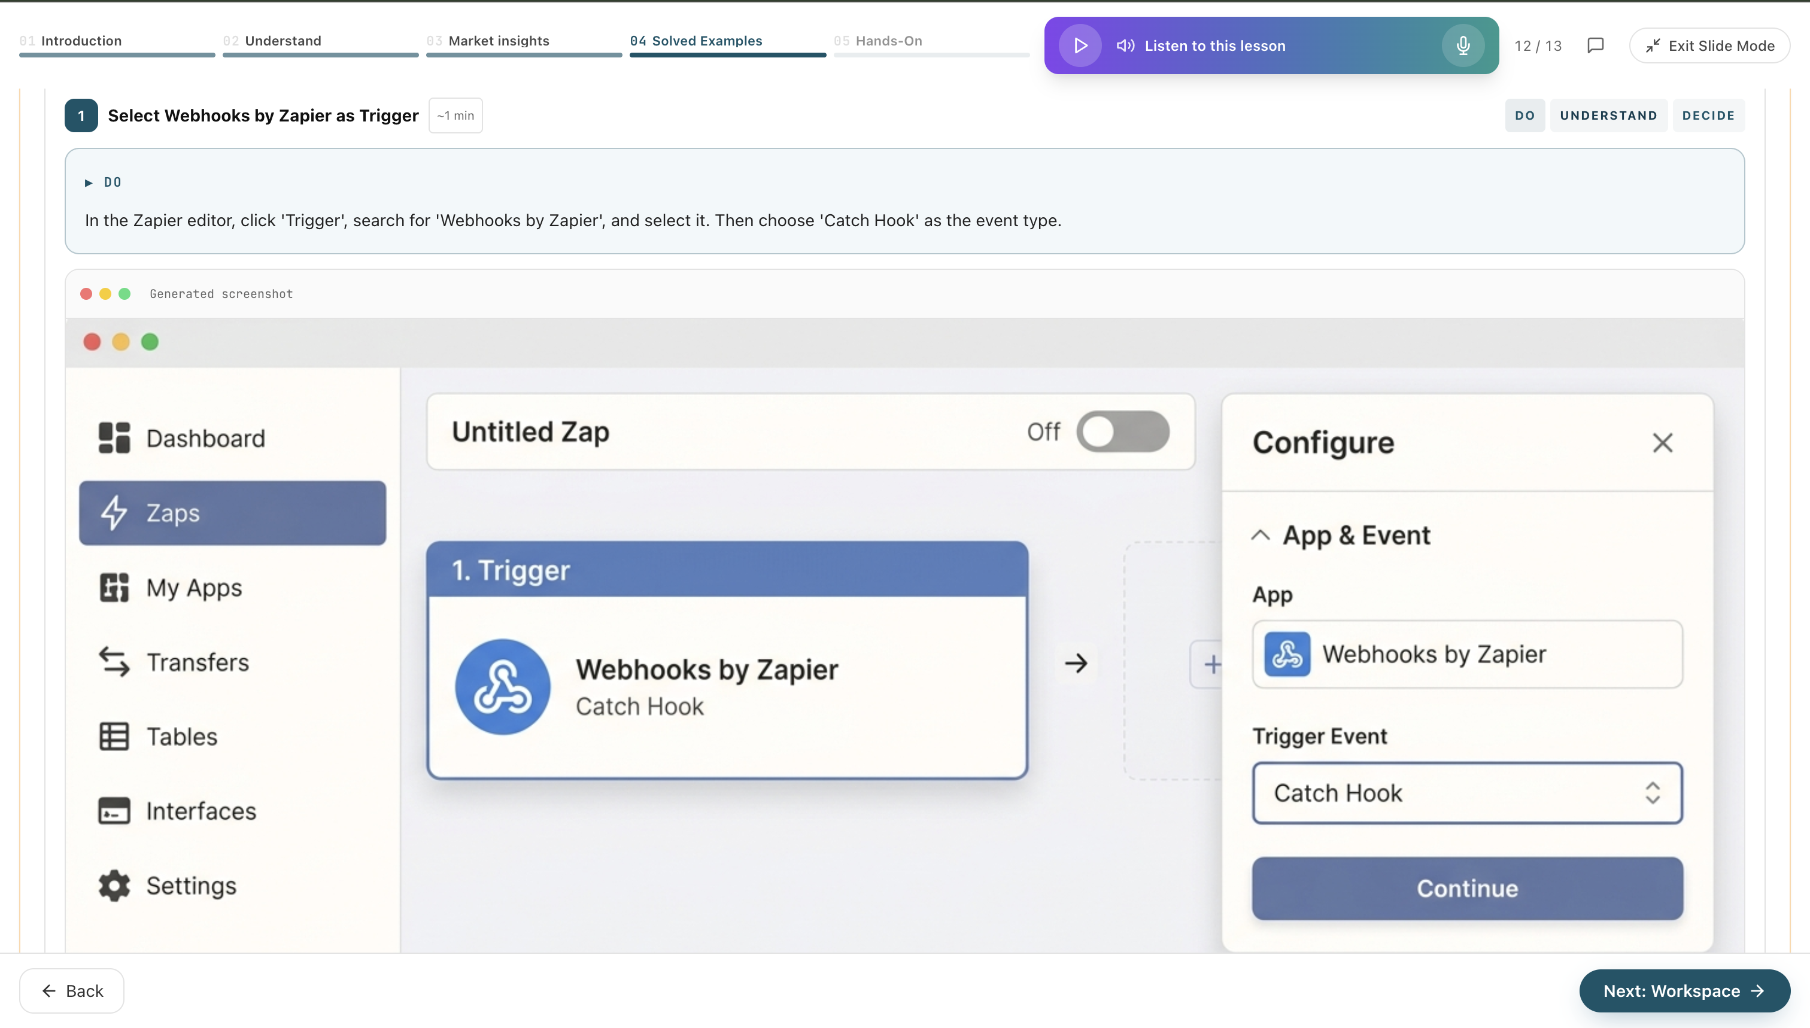Click the step number 1 badge
The width and height of the screenshot is (1810, 1028).
81,115
